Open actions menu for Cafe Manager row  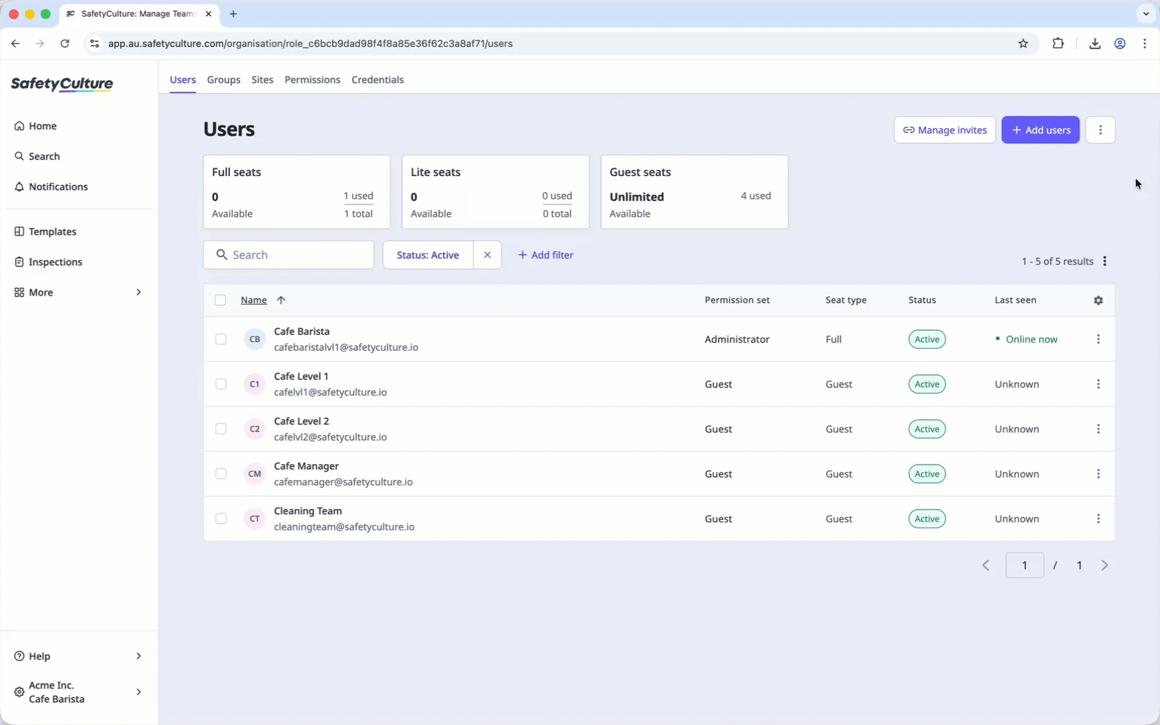1099,474
